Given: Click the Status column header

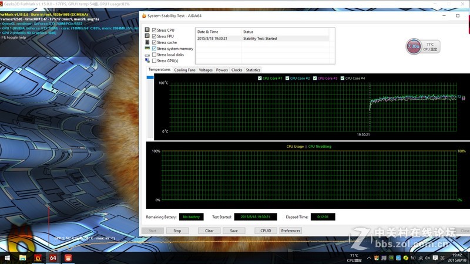Looking at the screenshot, I should click(285, 32).
